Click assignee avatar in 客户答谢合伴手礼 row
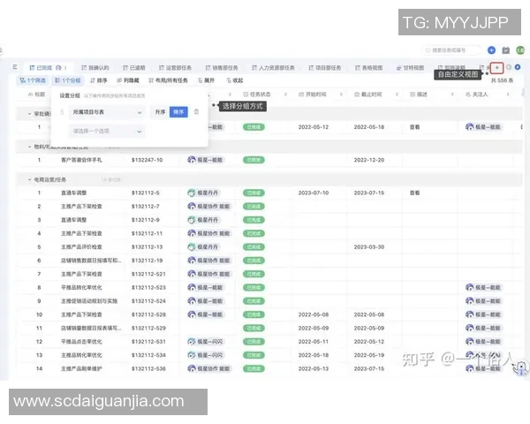This screenshot has height=424, width=530. (192, 160)
